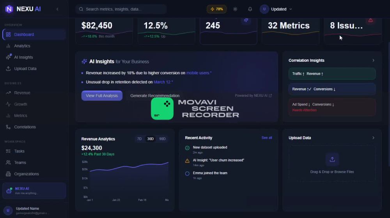Click the 32 Metrics card
The height and width of the screenshot is (218, 390).
click(x=291, y=31)
